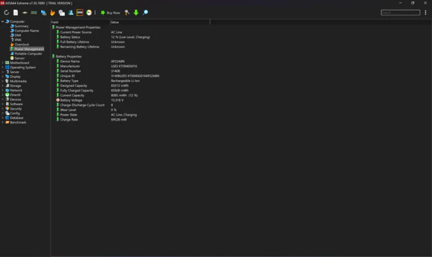Start the System Stability Test flame icon
The image size is (432, 257).
coord(52,13)
